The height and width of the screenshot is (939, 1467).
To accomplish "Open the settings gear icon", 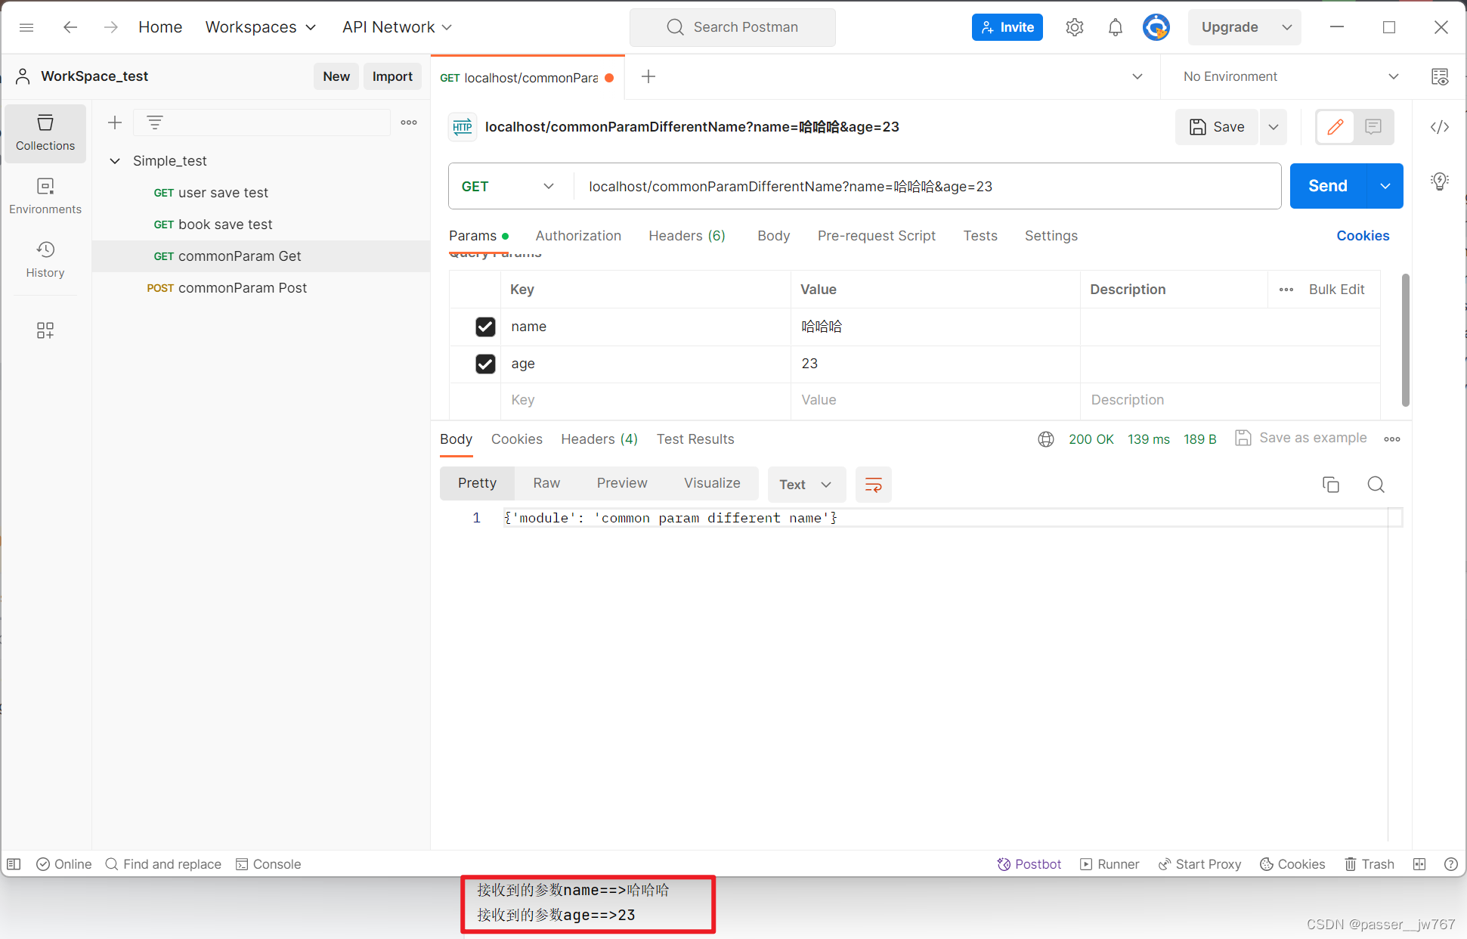I will (x=1074, y=27).
